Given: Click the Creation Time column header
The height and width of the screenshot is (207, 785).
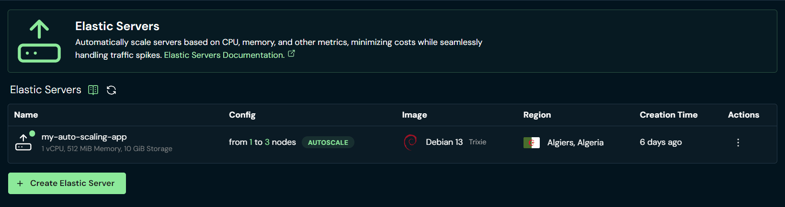Looking at the screenshot, I should pos(669,115).
